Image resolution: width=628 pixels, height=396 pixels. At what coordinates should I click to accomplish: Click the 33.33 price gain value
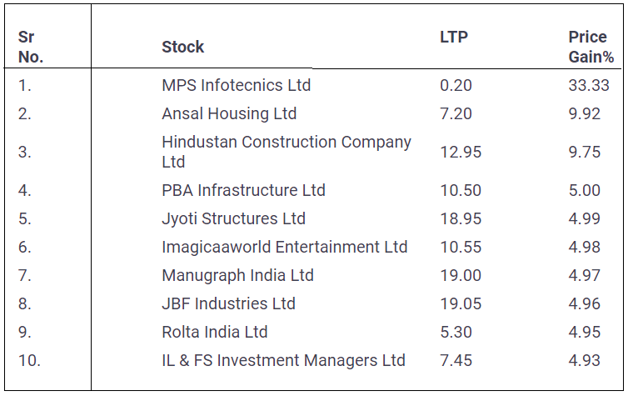pos(589,85)
